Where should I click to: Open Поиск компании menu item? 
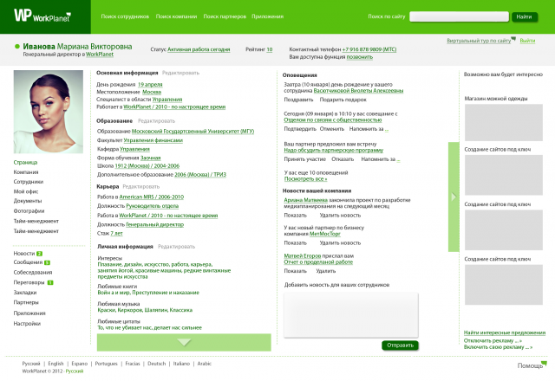[x=176, y=16]
